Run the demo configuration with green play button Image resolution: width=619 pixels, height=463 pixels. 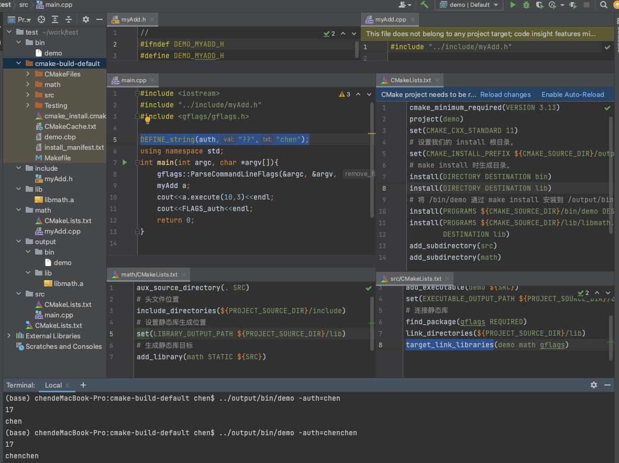(x=513, y=5)
